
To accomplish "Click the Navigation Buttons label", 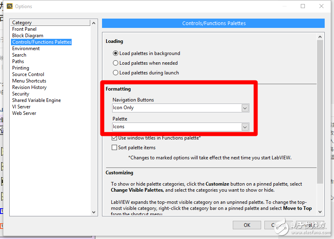I will pyautogui.click(x=133, y=100).
